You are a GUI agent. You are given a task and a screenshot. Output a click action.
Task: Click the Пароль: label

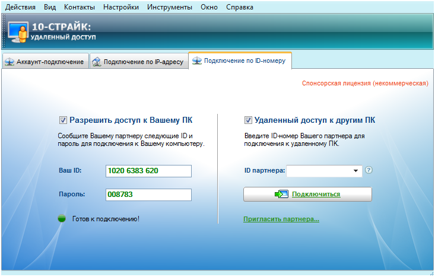tap(72, 194)
